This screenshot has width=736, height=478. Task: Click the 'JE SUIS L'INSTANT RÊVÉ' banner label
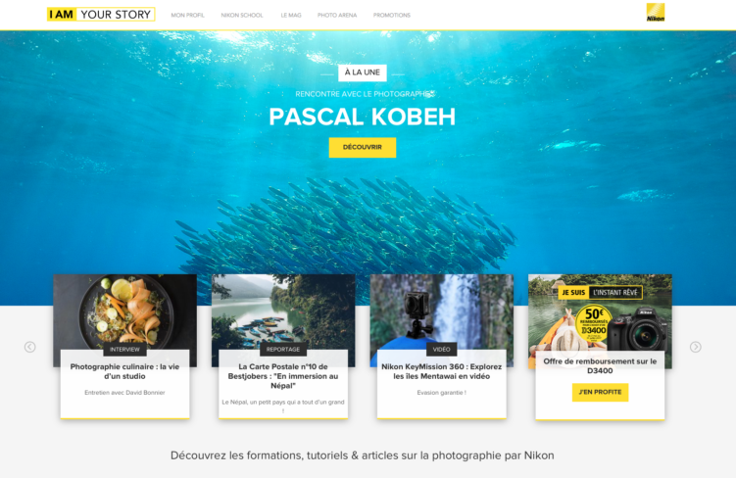[x=600, y=292]
